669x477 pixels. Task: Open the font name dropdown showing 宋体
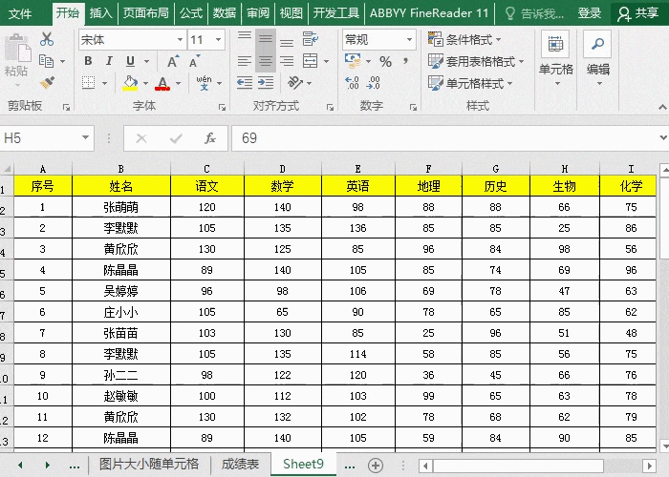coord(180,40)
